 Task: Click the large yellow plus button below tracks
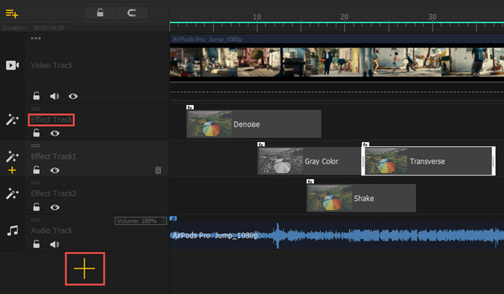85,268
